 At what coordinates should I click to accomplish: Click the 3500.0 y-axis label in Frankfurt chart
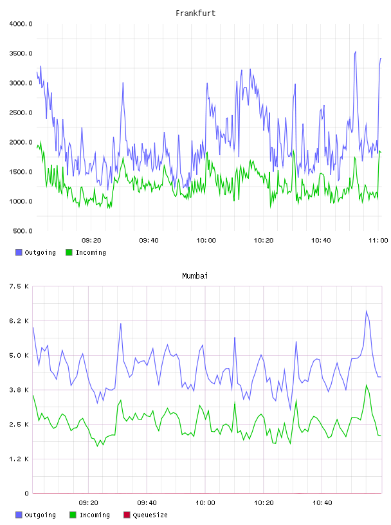[21, 53]
